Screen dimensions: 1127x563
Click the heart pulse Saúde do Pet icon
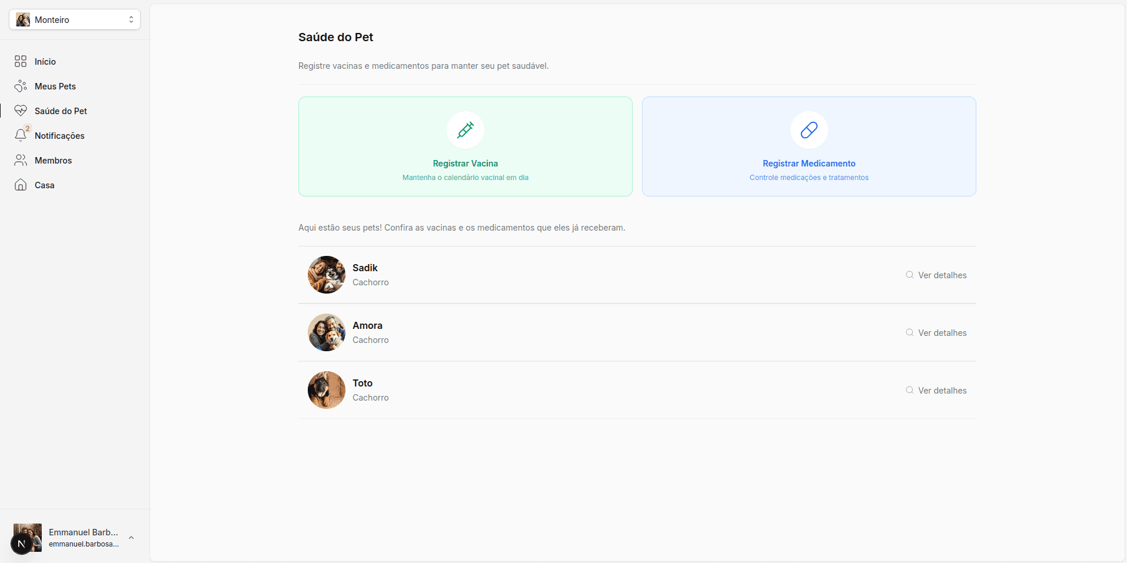click(21, 111)
